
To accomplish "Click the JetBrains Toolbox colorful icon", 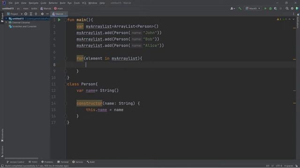I will point(297,8).
